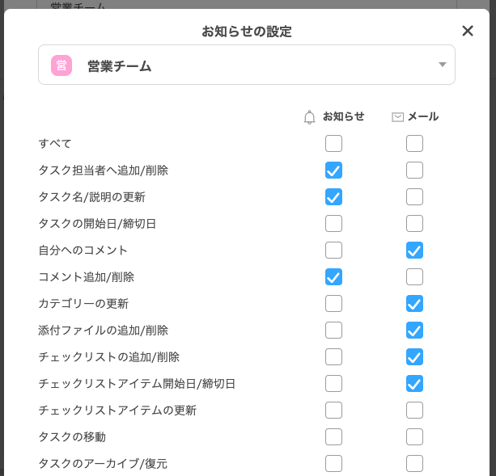Open the 営業チーム team selector box
This screenshot has width=496, height=476.
247,65
